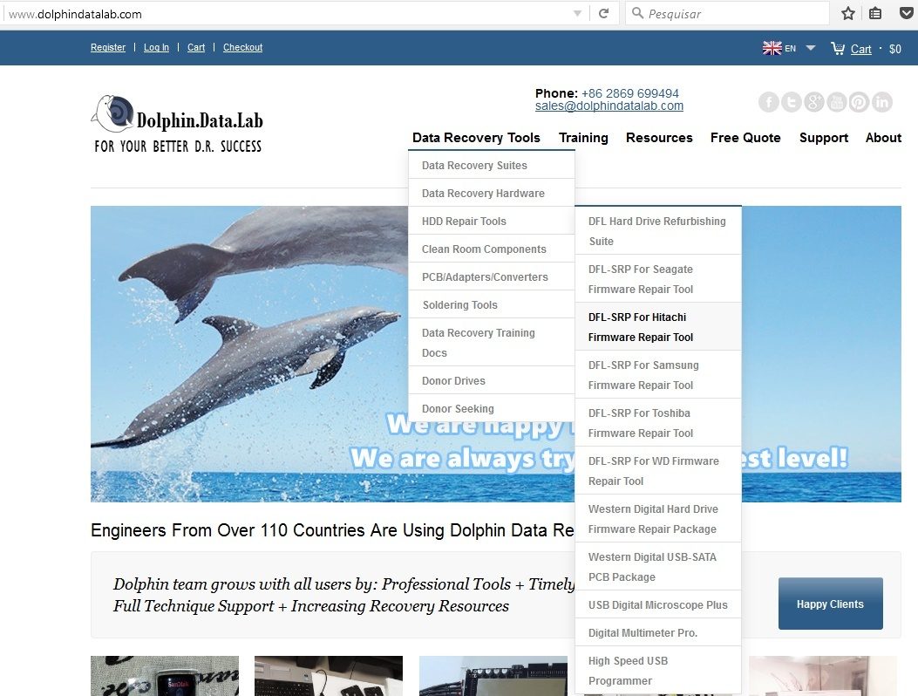Screen dimensions: 918x696
Task: Click the Register link
Action: pyautogui.click(x=108, y=47)
